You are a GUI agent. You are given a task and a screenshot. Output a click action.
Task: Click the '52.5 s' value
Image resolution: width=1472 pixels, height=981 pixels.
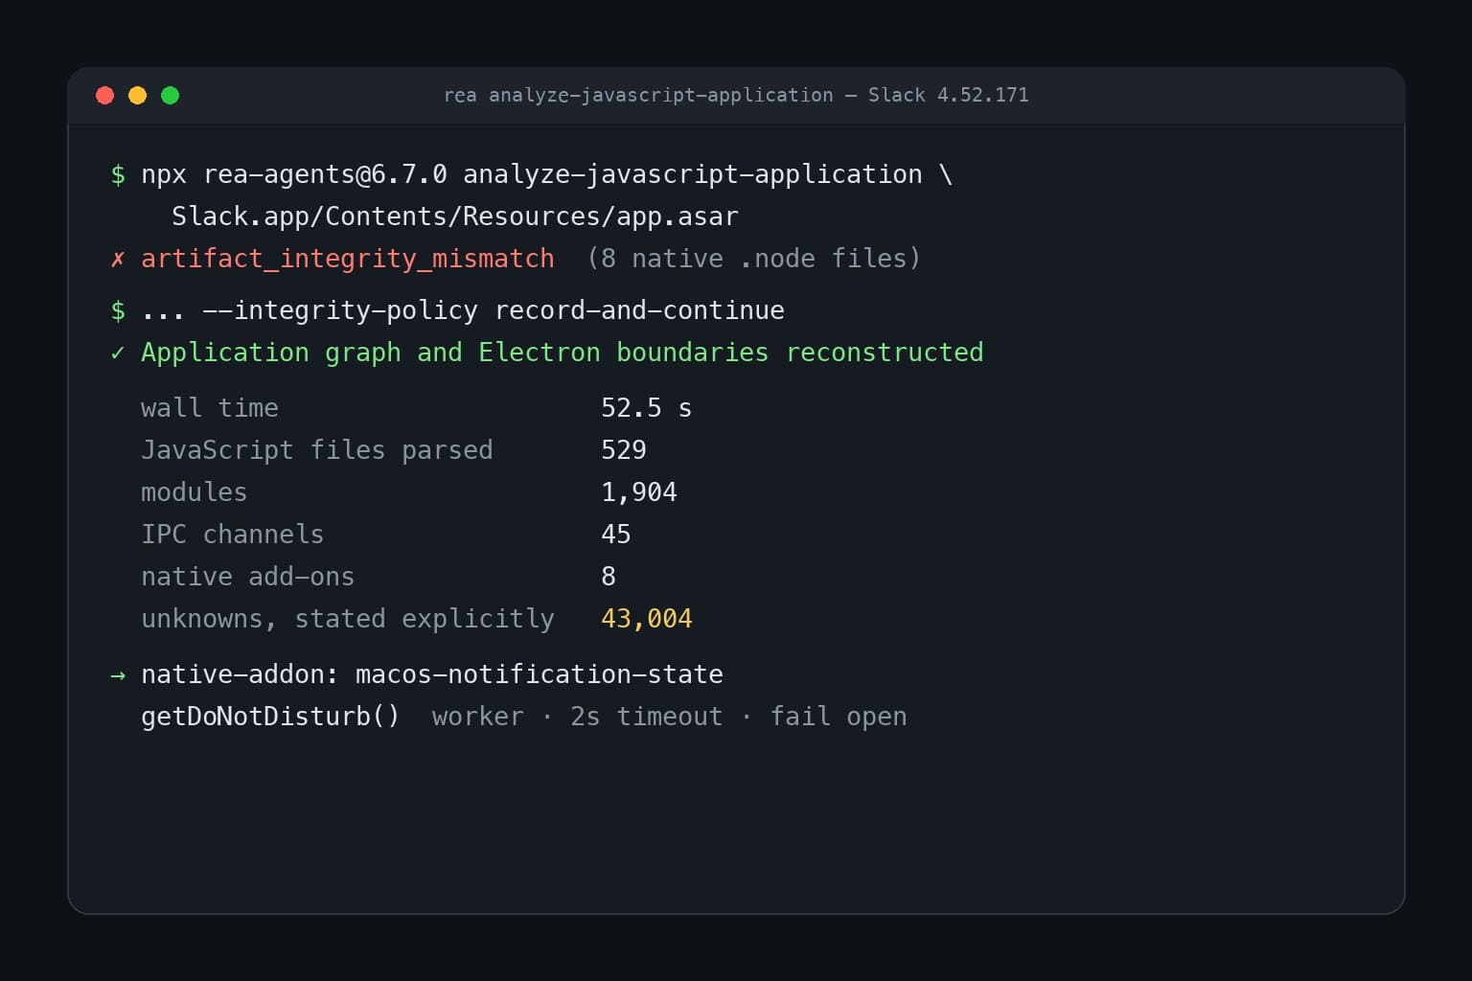point(647,408)
